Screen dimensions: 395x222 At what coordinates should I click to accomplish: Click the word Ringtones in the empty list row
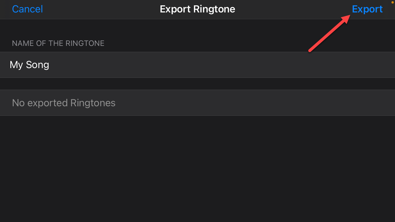(x=93, y=103)
